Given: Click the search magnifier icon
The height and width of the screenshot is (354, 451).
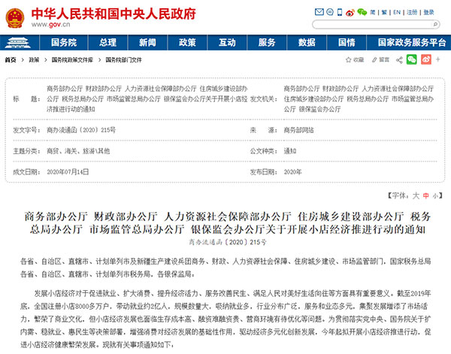Looking at the screenshot, I should tap(435, 25).
